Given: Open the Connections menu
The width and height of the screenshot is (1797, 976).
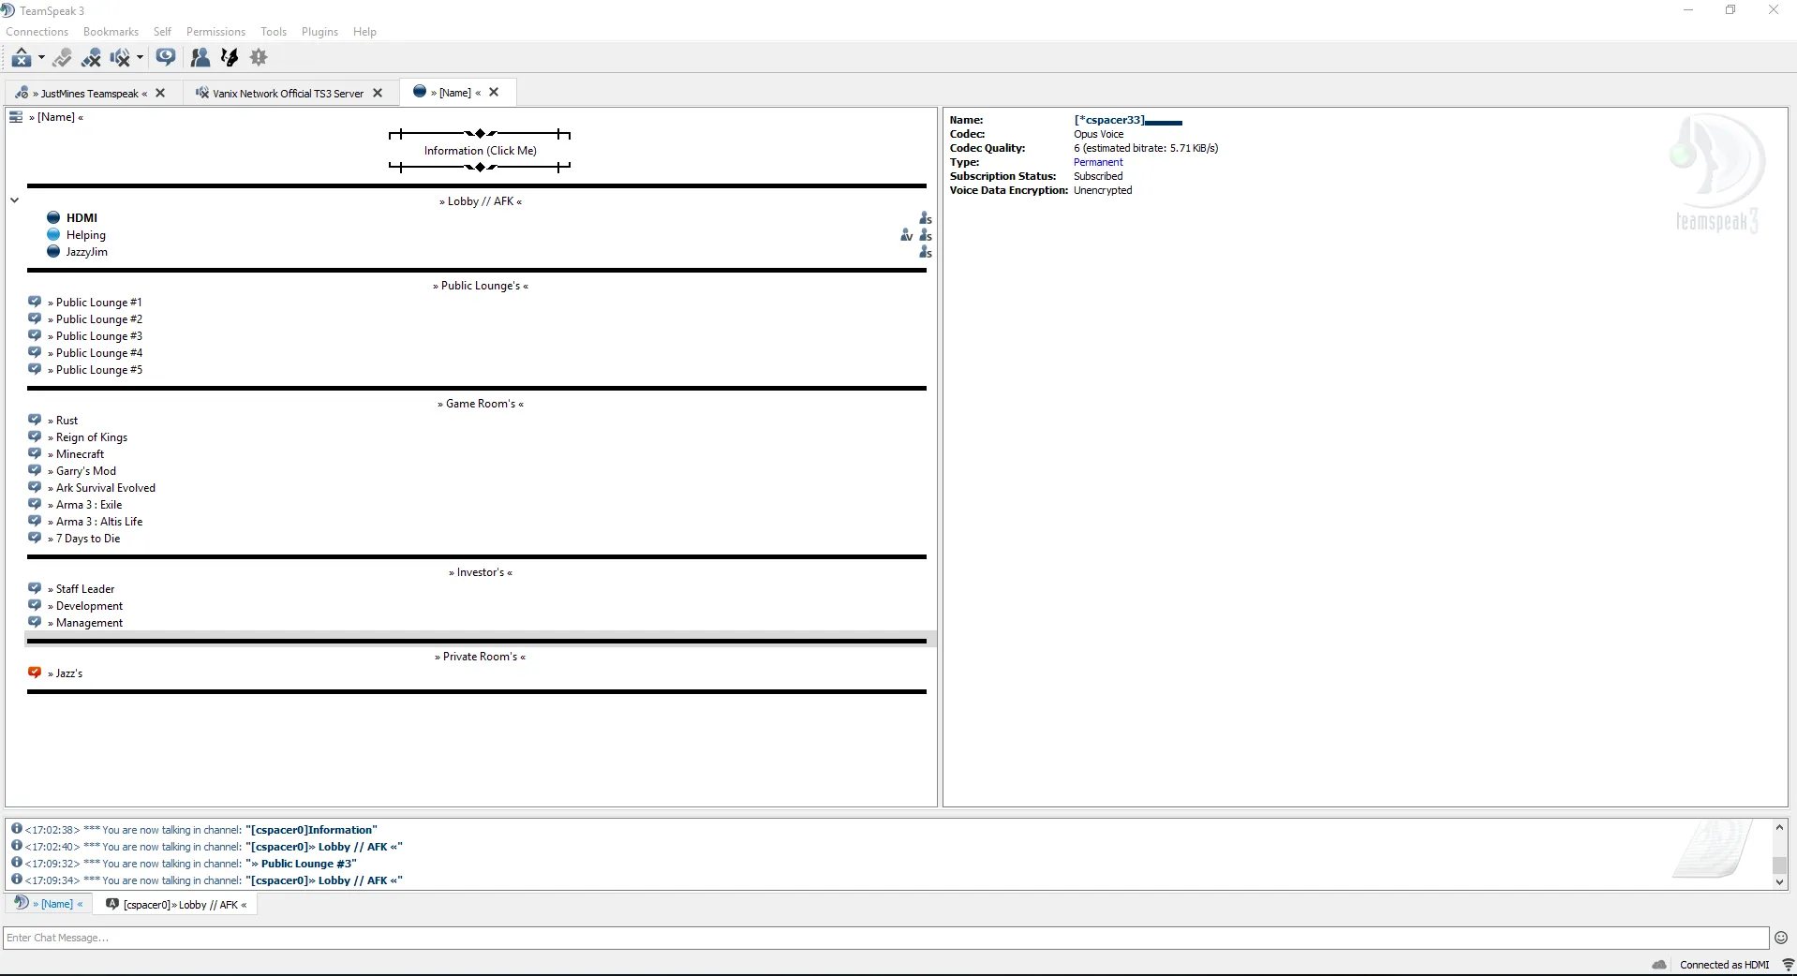Looking at the screenshot, I should click(37, 32).
